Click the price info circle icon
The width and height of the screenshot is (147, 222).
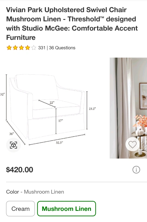pos(136,170)
